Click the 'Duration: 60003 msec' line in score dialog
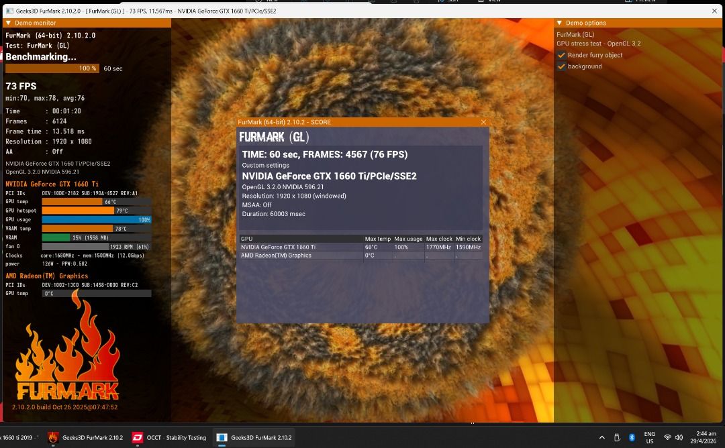Screen dimensions: 725x448 [273, 214]
